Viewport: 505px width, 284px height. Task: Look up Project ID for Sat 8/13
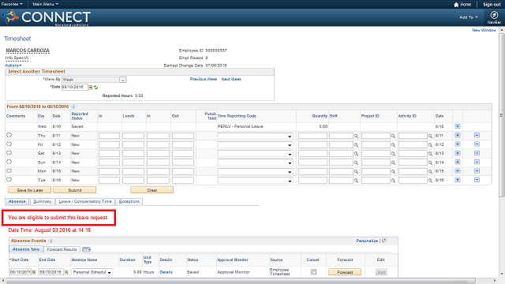(393, 154)
